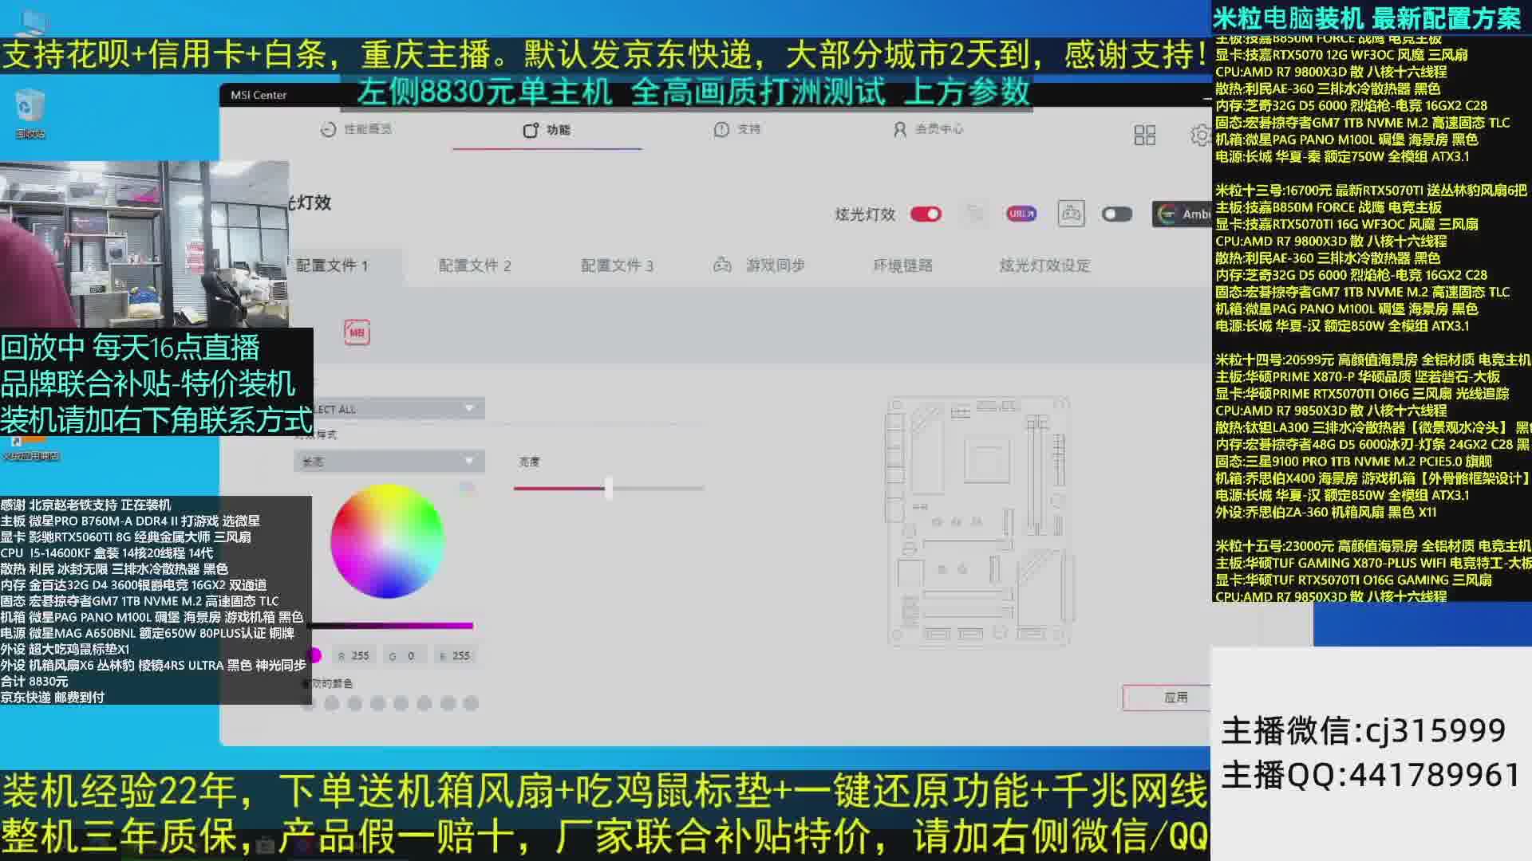Click the purple URL link badge icon
Screen dimensions: 1532x861
coord(1021,214)
